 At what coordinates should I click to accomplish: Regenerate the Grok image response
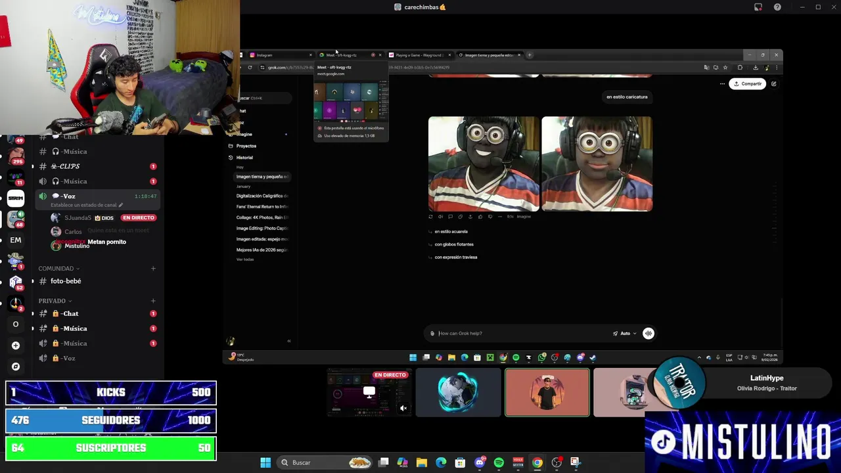pyautogui.click(x=430, y=216)
